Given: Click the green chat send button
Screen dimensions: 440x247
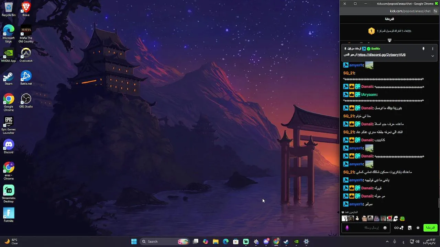Looking at the screenshot, I should [x=430, y=228].
